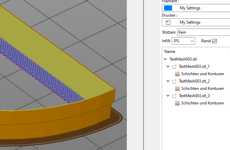Click the TestMesh003.stl_3 part icon
The height and width of the screenshot is (150, 230).
coord(174,96)
